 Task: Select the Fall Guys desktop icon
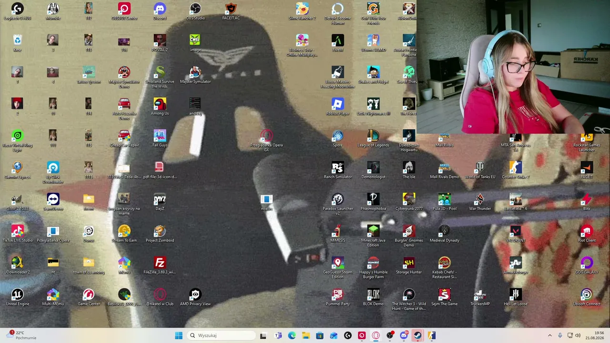[x=160, y=139]
